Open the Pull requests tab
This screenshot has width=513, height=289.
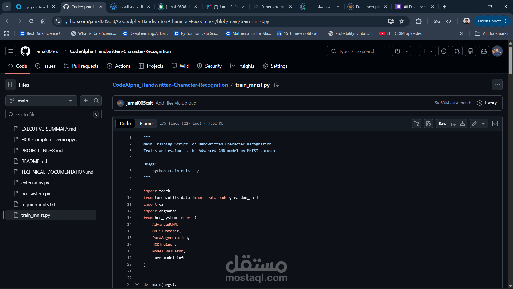[x=81, y=66]
